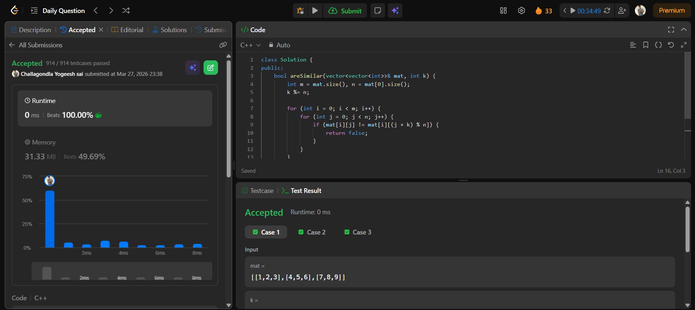Screen dimensions: 695x310
Task: Open the C++ language dropdown
Action: pos(250,45)
